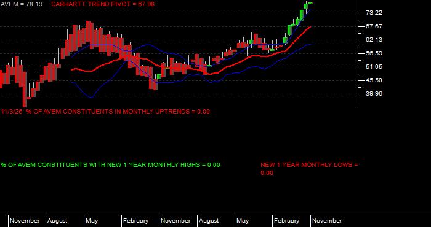Click the AVEM = 78.19 price label
Screen dimensions: 431x227
click(x=21, y=4)
